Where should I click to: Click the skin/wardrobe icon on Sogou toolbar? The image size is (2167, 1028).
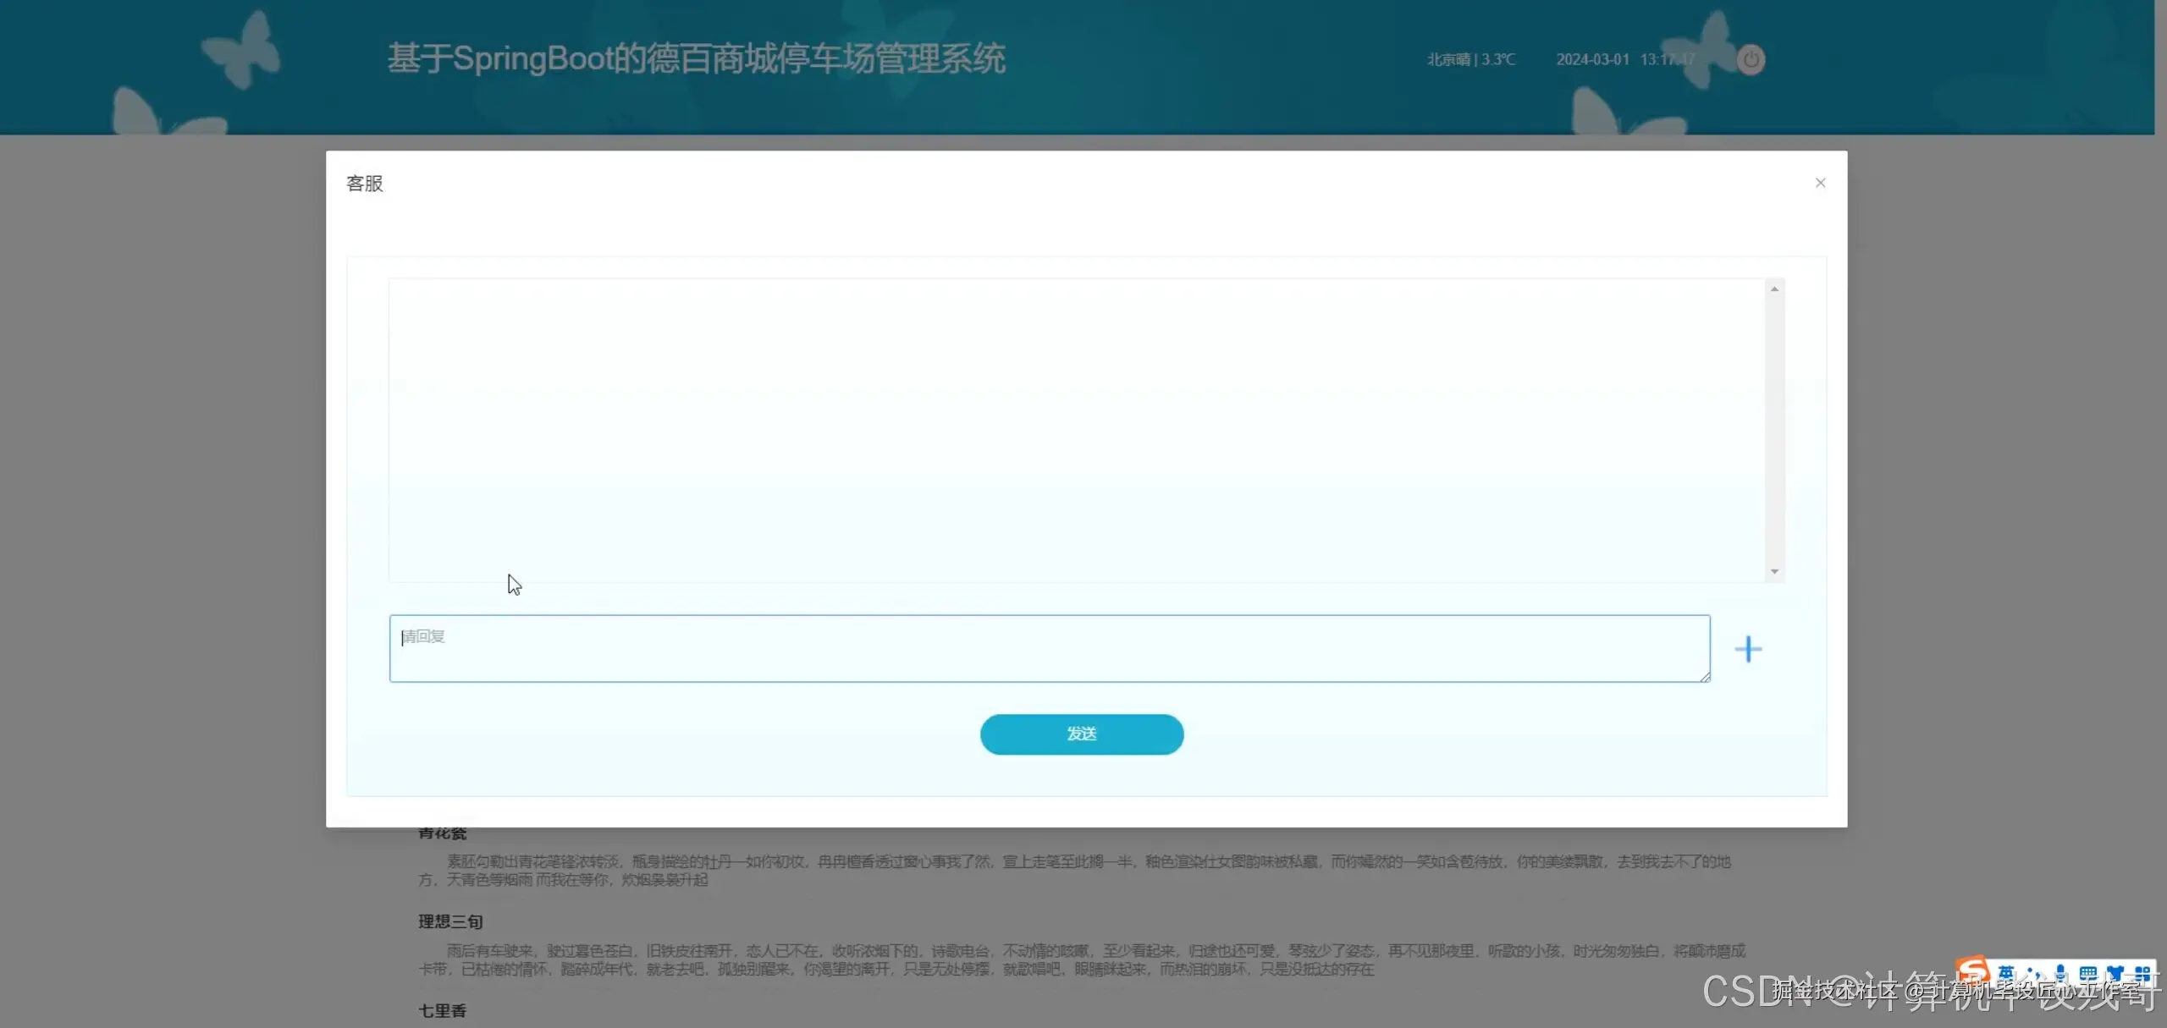(x=2116, y=970)
